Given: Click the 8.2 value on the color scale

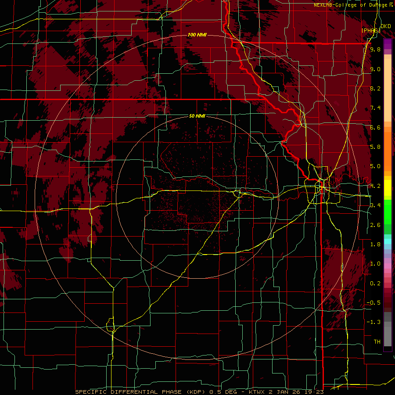Looking at the screenshot, I should point(375,88).
